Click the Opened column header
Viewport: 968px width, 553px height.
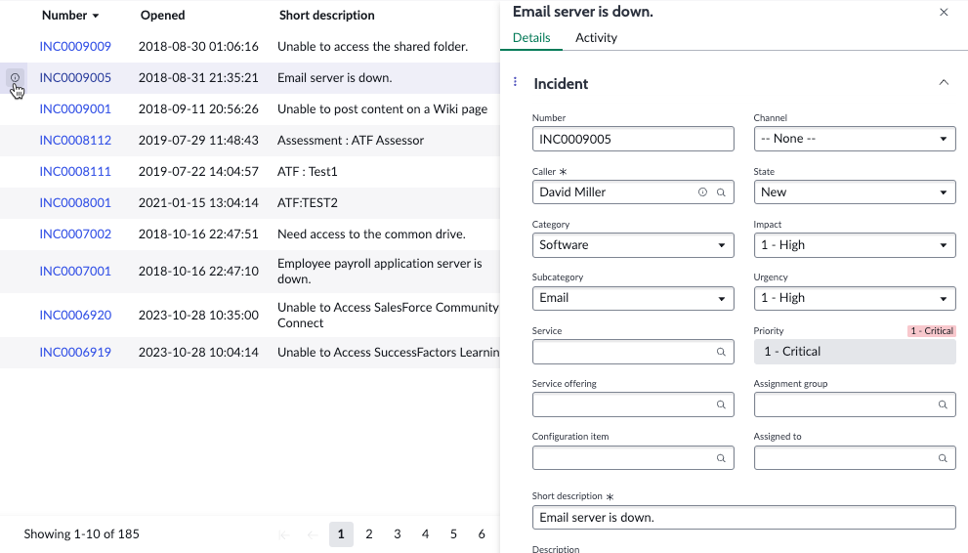tap(162, 16)
